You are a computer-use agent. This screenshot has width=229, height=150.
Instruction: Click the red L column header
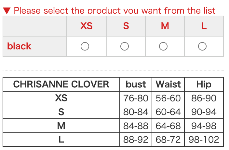tap(204, 26)
